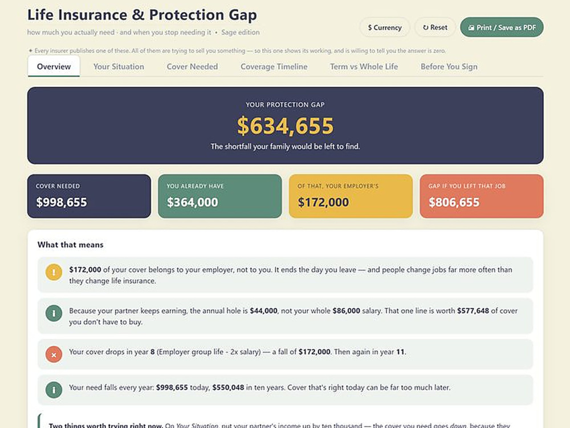This screenshot has width=570, height=428.
Task: Click the circular arrow Reset icon
Action: tap(425, 27)
